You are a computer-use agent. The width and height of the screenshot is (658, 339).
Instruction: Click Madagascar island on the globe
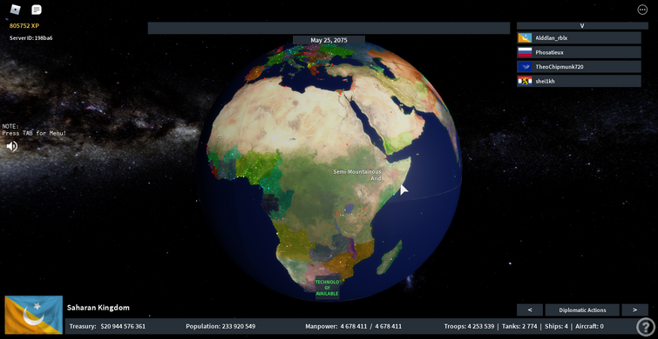[389, 257]
